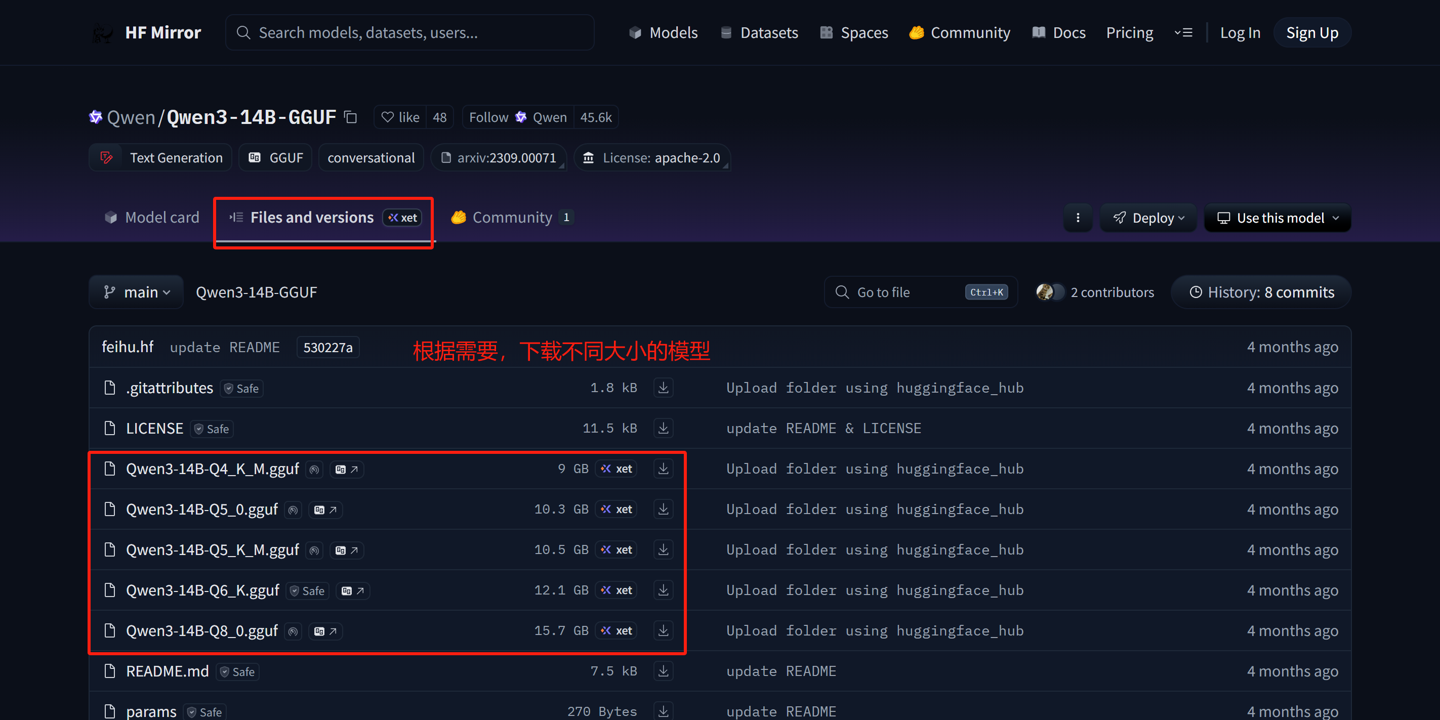Open GGUF viewer for Q5_K_M file
Screen dimensions: 1440x720
pyautogui.click(x=347, y=550)
